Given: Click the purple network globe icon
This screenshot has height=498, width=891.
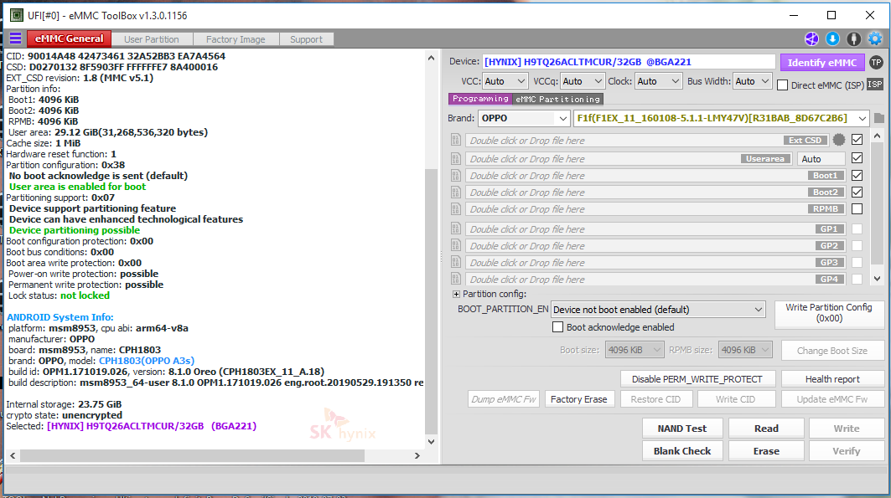Looking at the screenshot, I should (x=811, y=39).
